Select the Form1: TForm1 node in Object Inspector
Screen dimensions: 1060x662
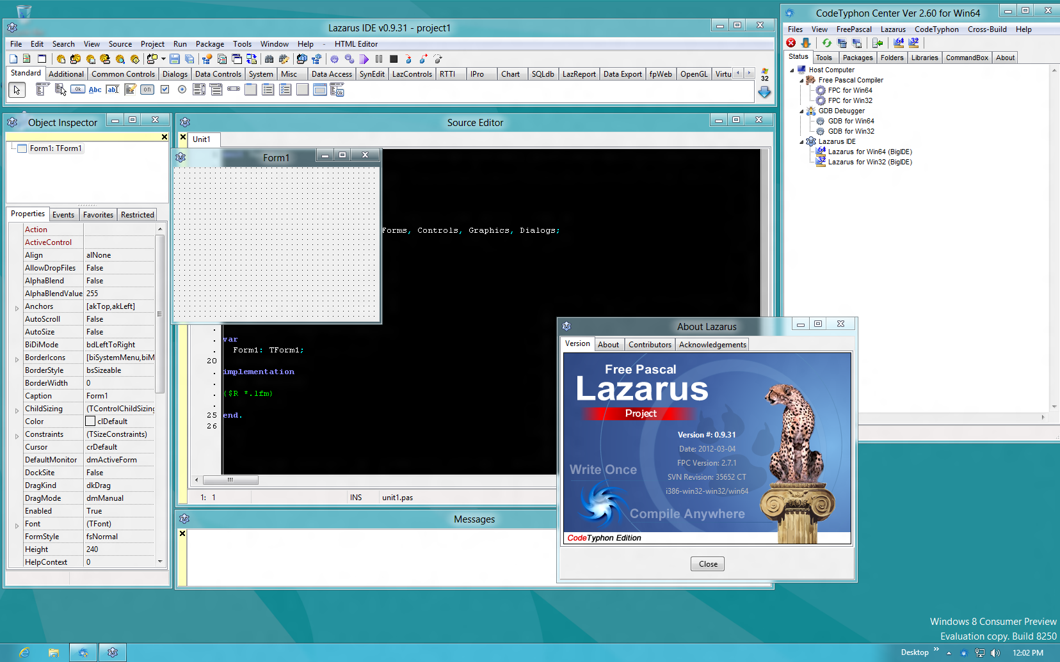(56, 148)
